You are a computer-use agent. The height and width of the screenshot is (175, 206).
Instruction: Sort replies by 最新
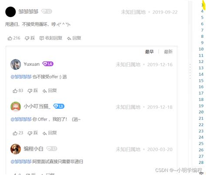click(x=168, y=52)
